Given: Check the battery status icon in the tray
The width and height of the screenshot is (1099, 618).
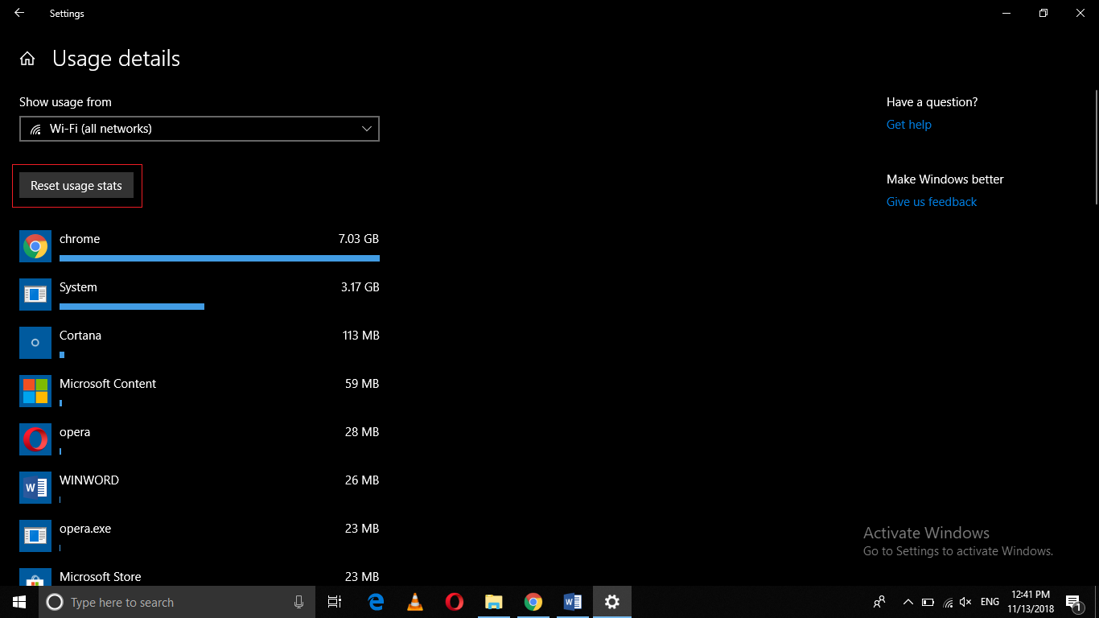Looking at the screenshot, I should (x=928, y=602).
